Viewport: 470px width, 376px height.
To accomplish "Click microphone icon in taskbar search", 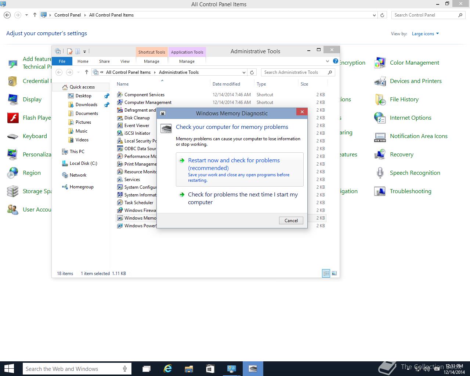I will (x=125, y=369).
